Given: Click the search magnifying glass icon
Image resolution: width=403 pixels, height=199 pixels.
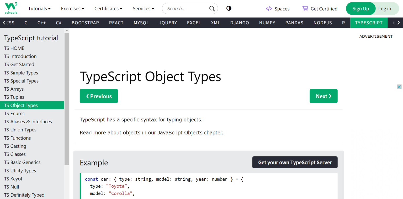Looking at the screenshot, I should pyautogui.click(x=211, y=8).
